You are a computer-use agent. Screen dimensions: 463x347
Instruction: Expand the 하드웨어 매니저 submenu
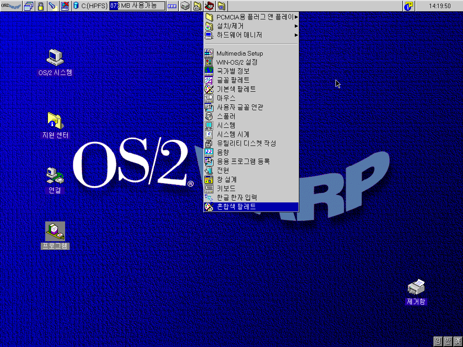[x=251, y=35]
